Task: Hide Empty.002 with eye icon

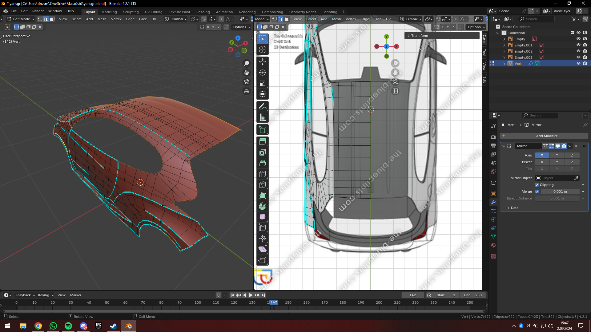Action: click(578, 51)
